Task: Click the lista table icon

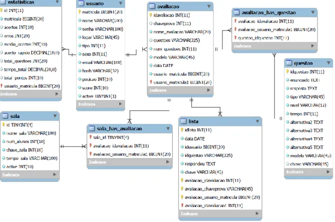Action: (183, 121)
